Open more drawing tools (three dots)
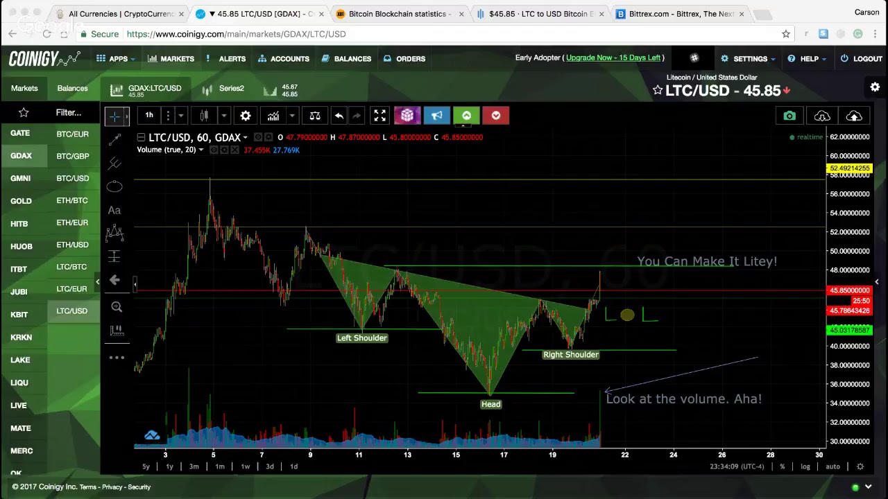 click(117, 358)
